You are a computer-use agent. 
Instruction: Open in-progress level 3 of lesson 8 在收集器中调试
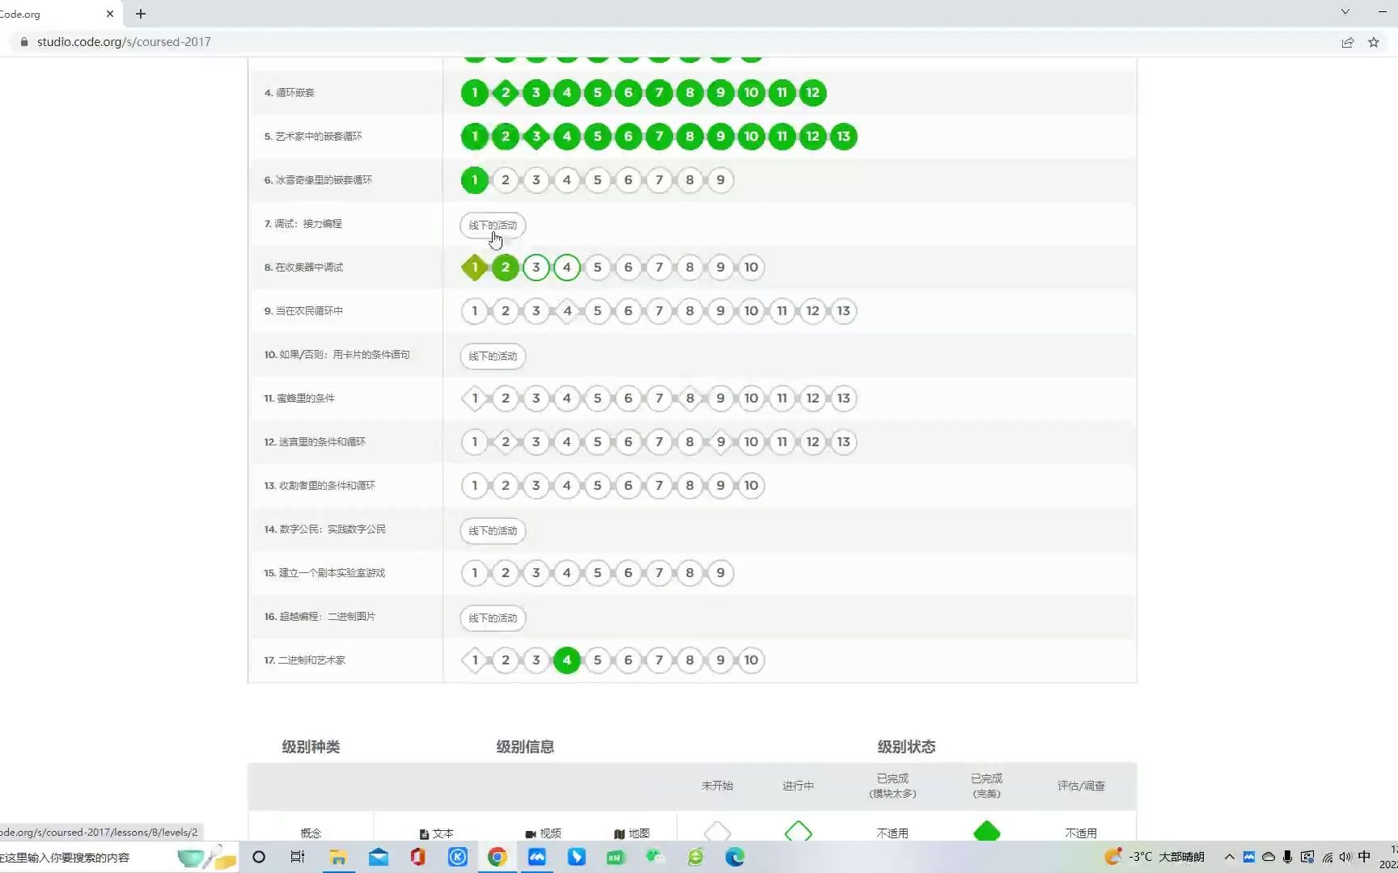536,268
